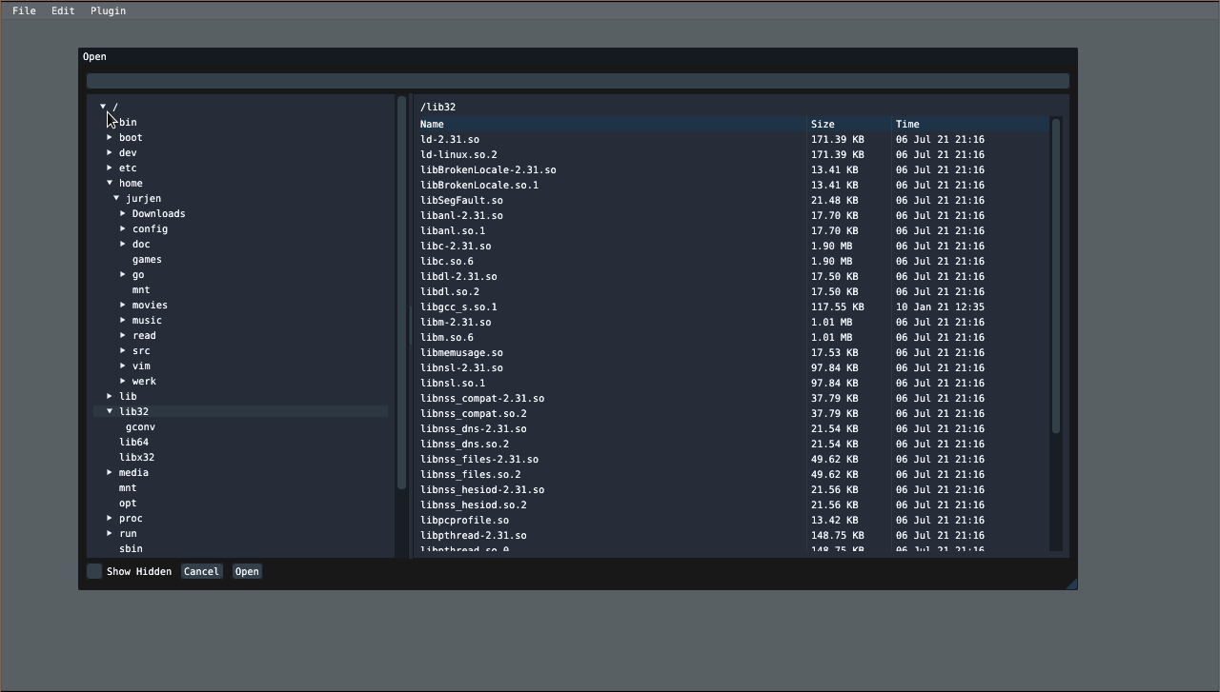Screen dimensions: 1220x692
Task: Select file libgcc_s.so.1
Action: [458, 306]
